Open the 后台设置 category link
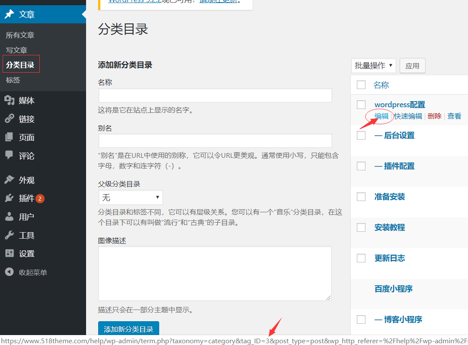 pyautogui.click(x=394, y=135)
